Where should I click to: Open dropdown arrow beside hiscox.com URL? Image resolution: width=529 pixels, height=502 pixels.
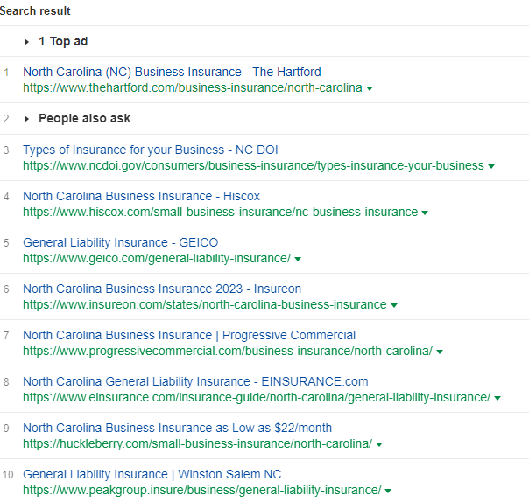point(425,213)
